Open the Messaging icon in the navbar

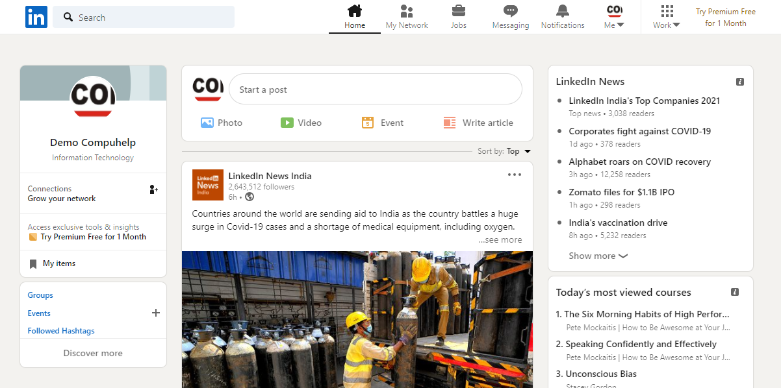(511, 11)
